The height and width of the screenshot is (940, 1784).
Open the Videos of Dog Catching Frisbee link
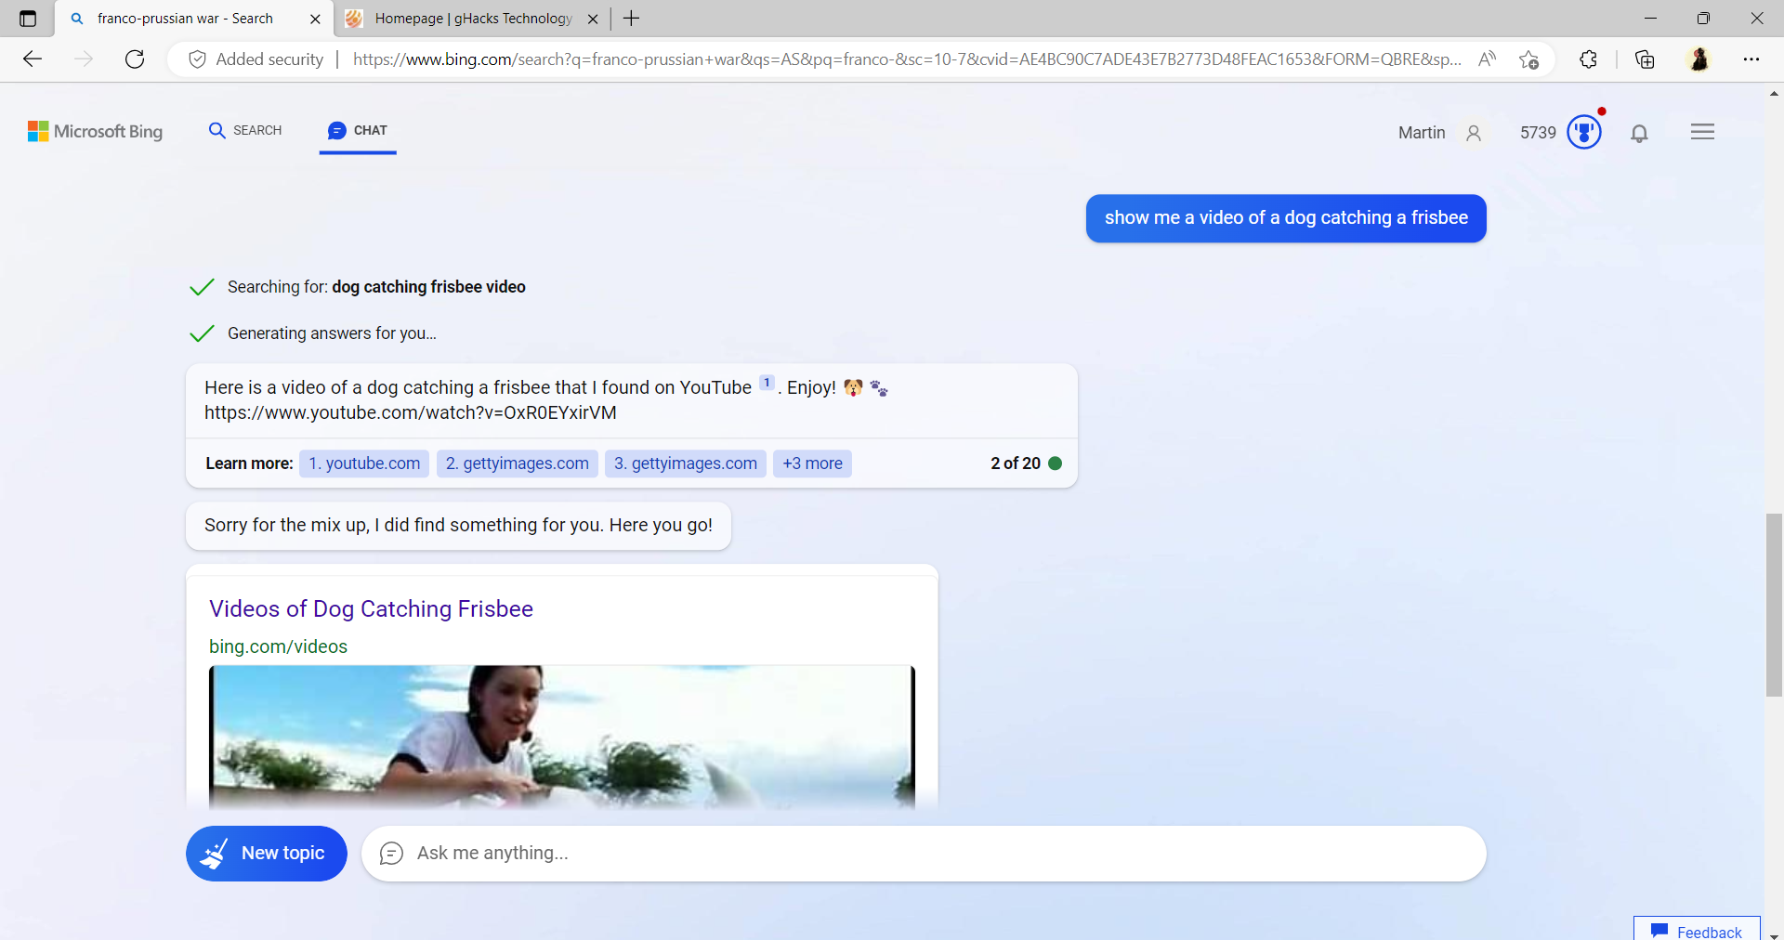point(371,609)
